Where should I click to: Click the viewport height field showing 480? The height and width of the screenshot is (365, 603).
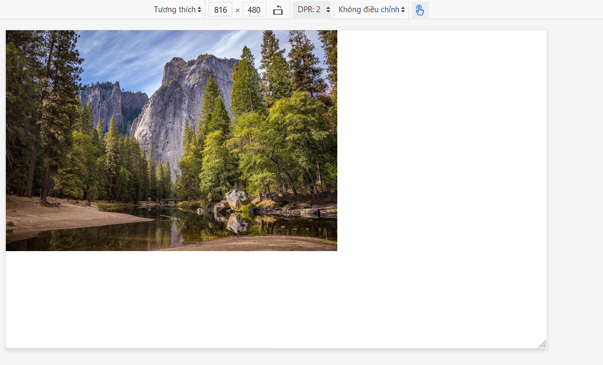[x=254, y=10]
